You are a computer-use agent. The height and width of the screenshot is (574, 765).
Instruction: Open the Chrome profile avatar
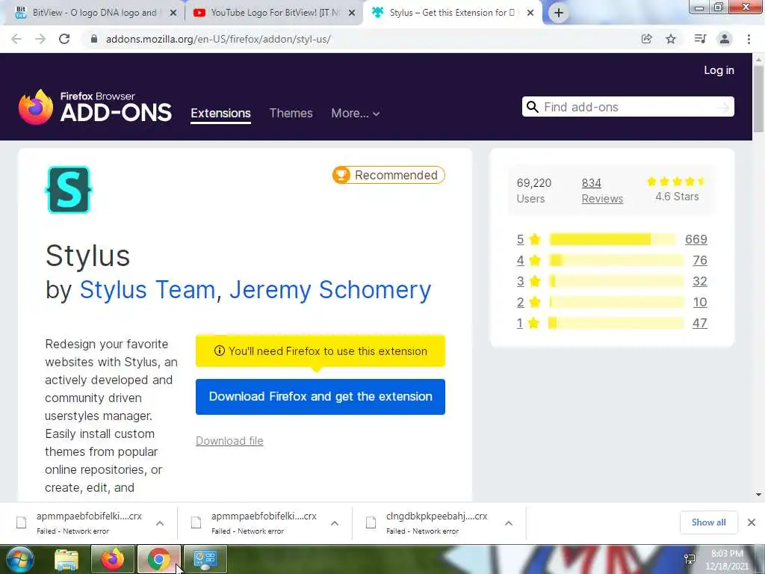coord(725,39)
